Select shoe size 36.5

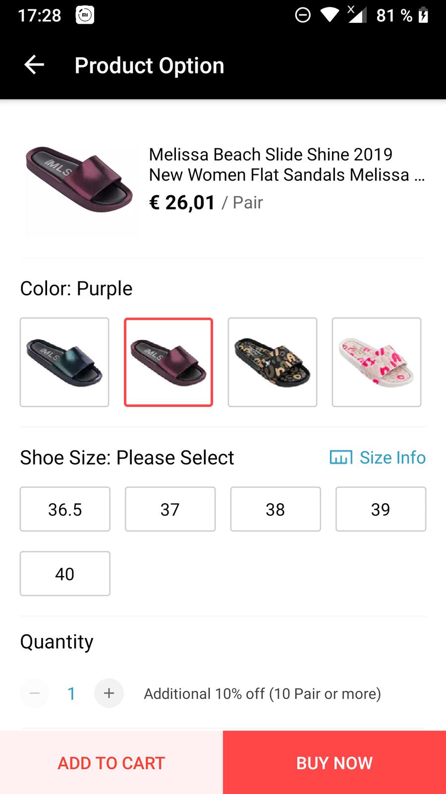click(x=65, y=509)
